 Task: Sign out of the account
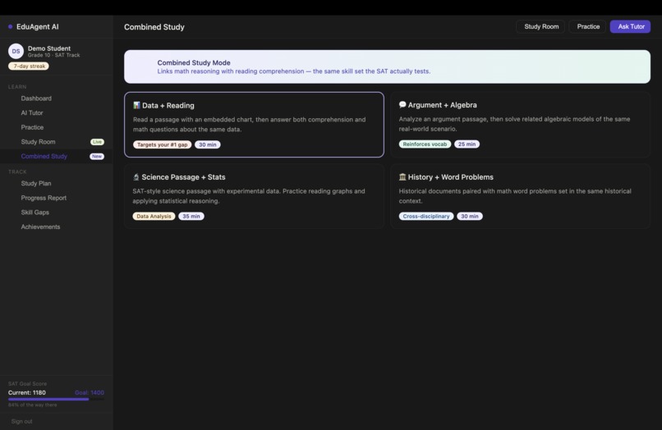tap(22, 421)
